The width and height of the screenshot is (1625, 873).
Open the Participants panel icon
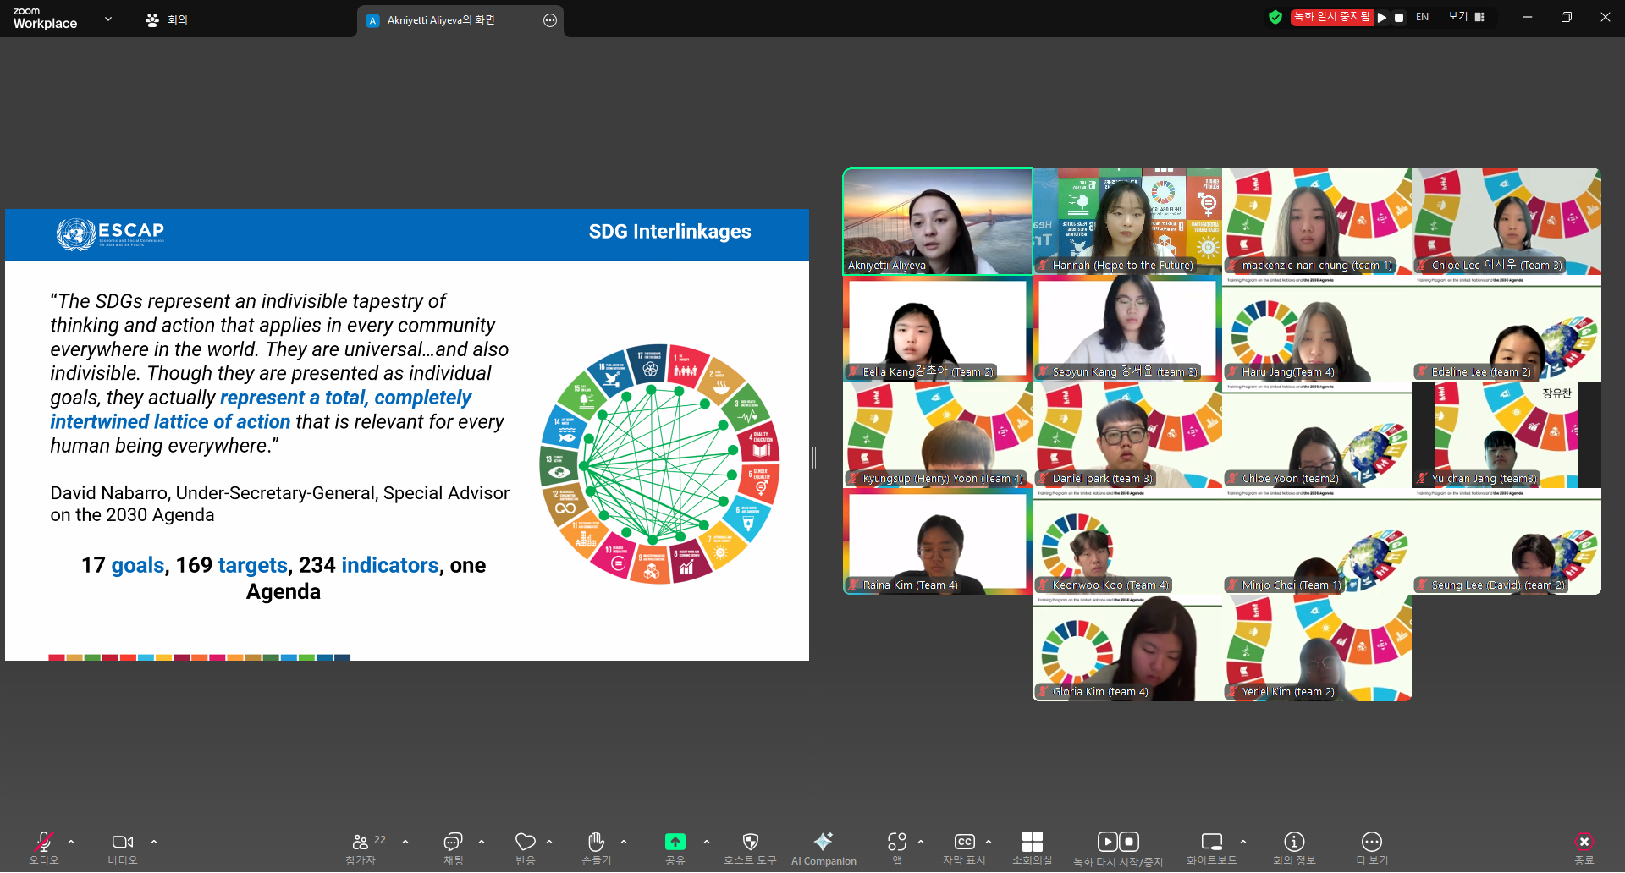pyautogui.click(x=361, y=842)
